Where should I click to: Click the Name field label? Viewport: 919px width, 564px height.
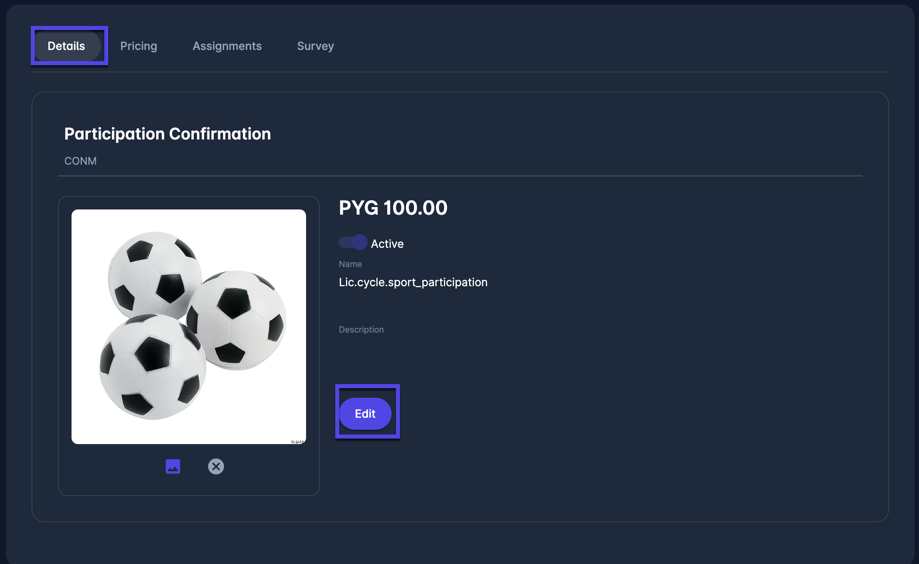click(350, 264)
